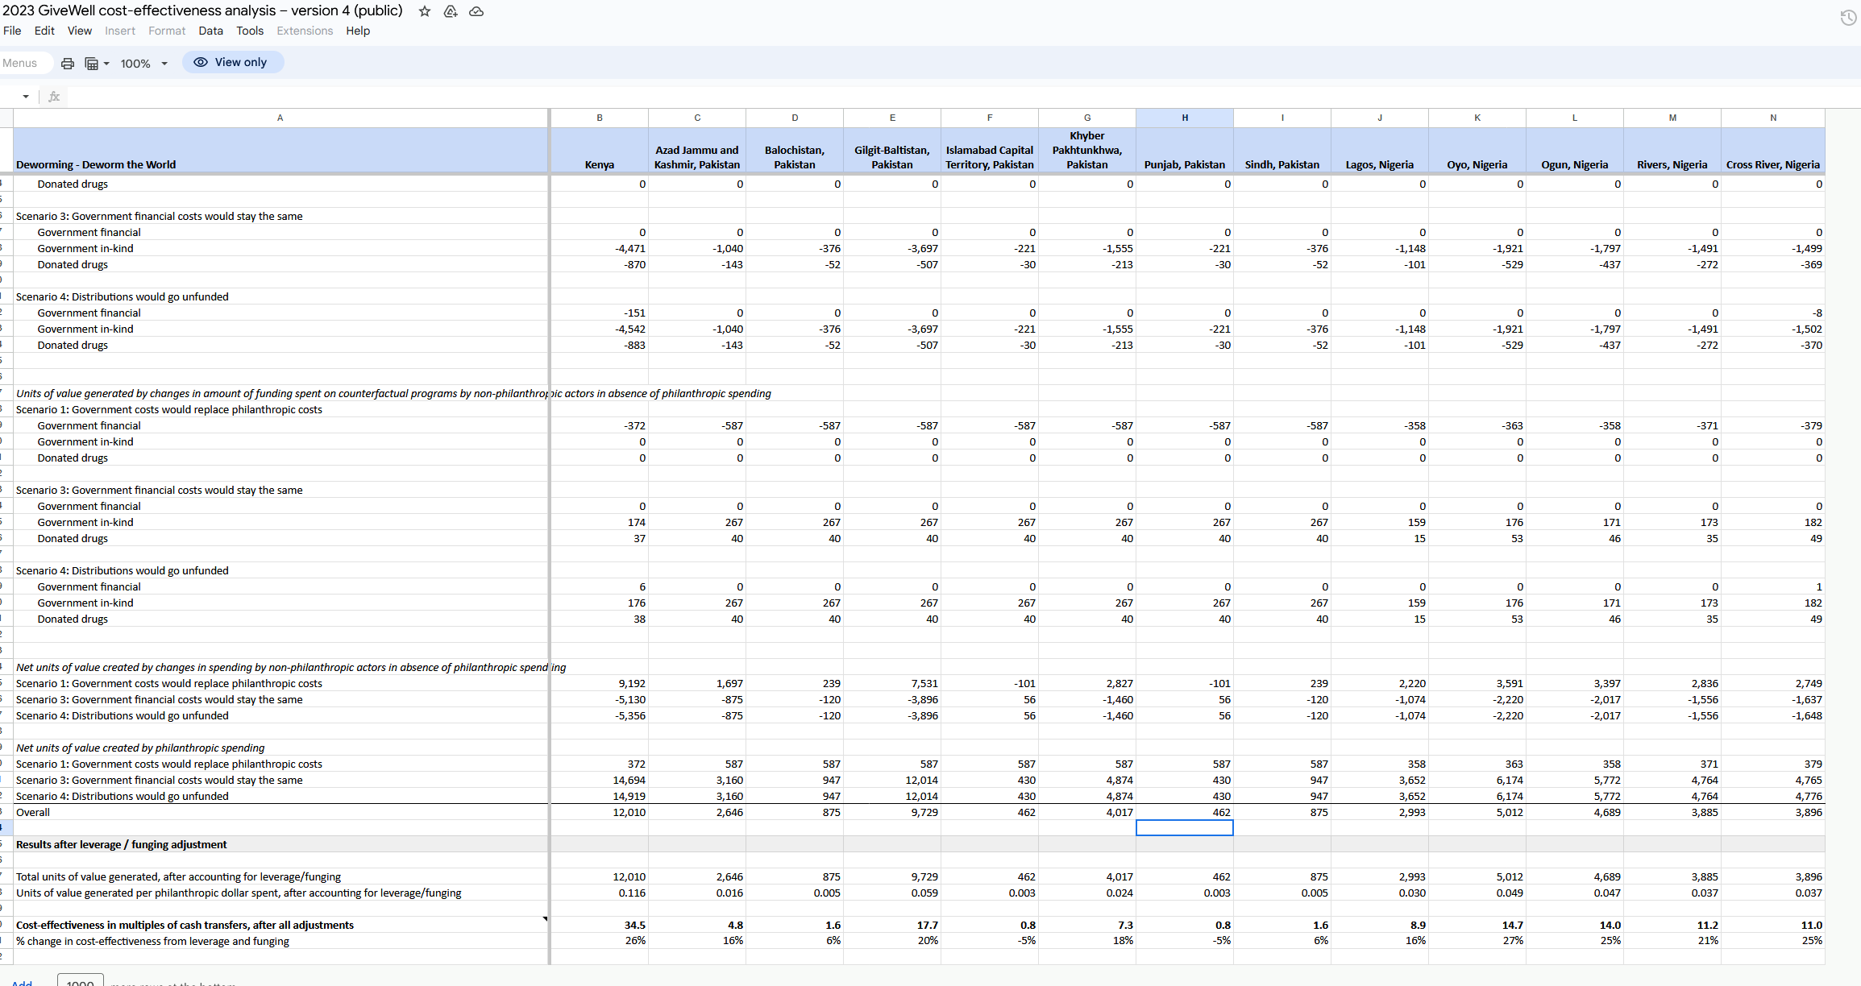Image resolution: width=1861 pixels, height=986 pixels.
Task: Click 'Total units of value generated' row label
Action: click(178, 876)
